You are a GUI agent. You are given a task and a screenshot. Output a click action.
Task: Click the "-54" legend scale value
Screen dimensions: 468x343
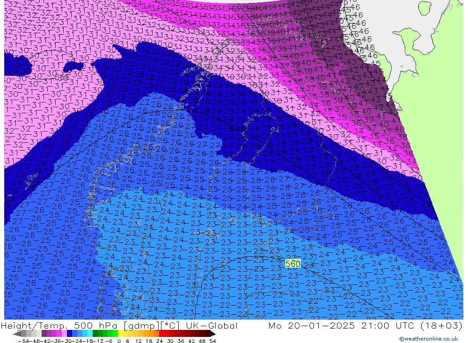[x=23, y=341]
